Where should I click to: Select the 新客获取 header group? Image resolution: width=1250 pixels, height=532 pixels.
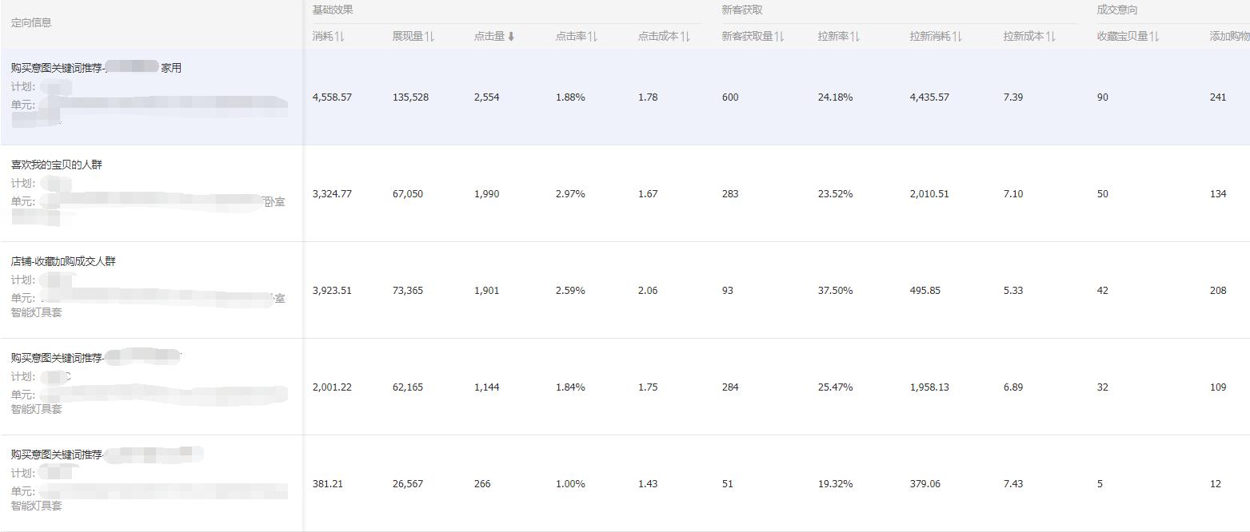(x=742, y=10)
